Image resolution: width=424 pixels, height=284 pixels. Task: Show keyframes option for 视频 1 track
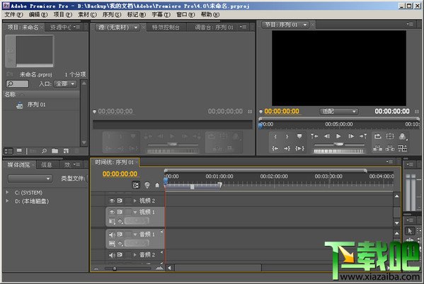click(120, 221)
